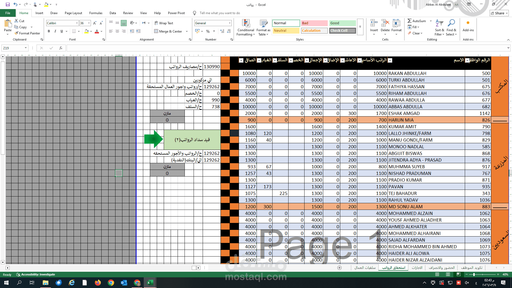Apply the yellow fill color

coord(86,31)
